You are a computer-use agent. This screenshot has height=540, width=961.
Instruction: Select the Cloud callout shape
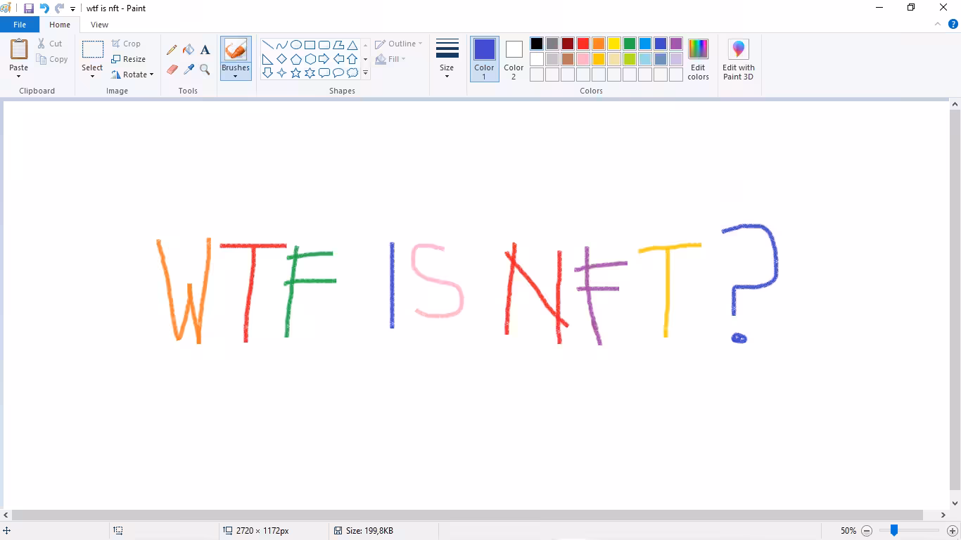[x=352, y=72]
